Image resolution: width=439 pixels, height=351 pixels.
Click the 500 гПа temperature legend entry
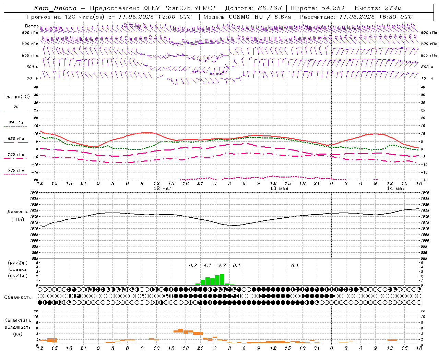point(16,170)
